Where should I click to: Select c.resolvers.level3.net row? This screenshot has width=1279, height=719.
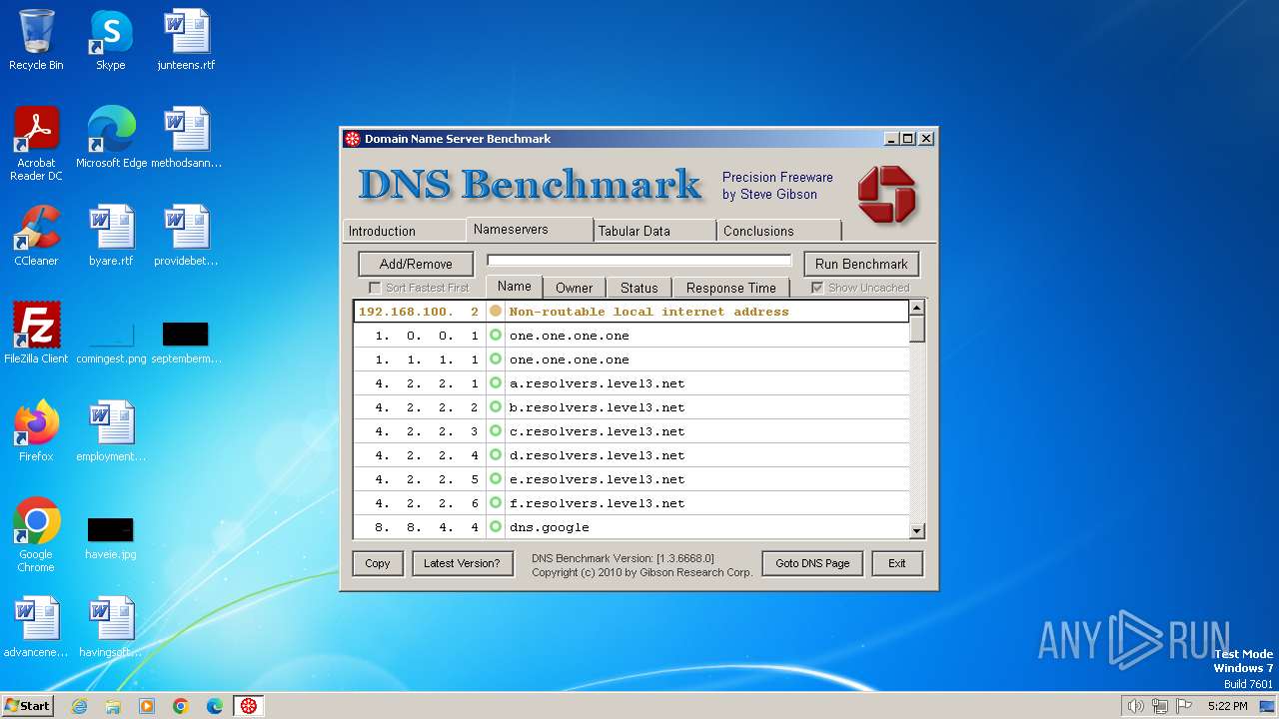(632, 431)
